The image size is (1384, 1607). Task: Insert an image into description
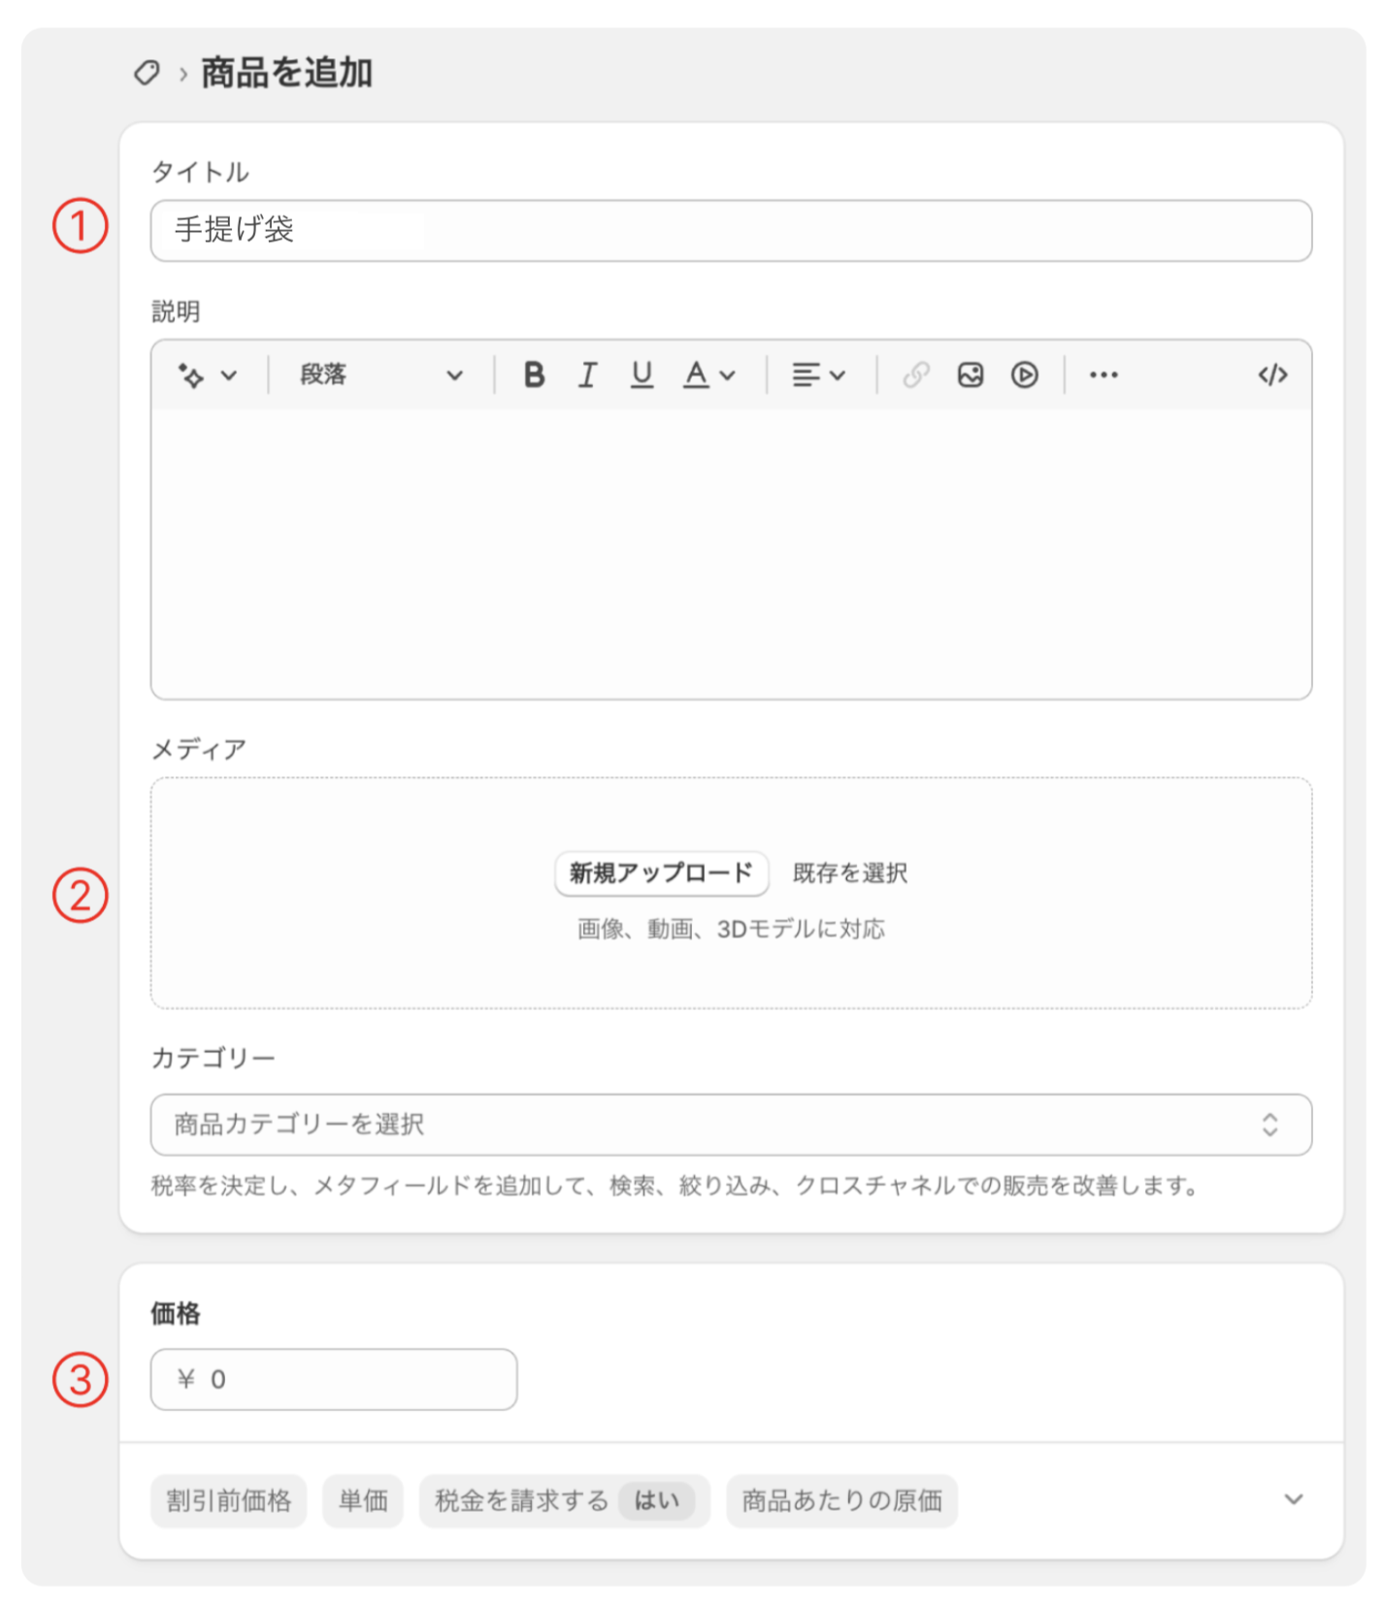pyautogui.click(x=971, y=375)
